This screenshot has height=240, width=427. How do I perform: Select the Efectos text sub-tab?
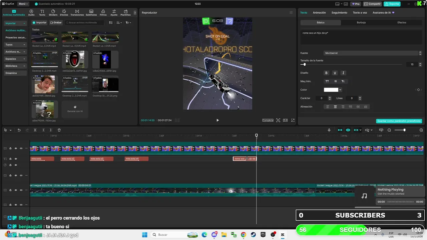point(402,23)
